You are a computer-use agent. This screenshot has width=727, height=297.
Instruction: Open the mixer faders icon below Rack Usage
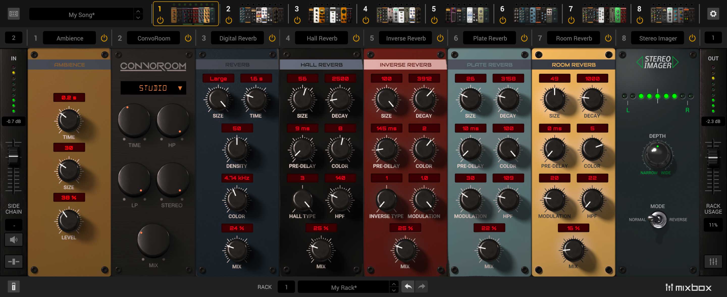713,261
